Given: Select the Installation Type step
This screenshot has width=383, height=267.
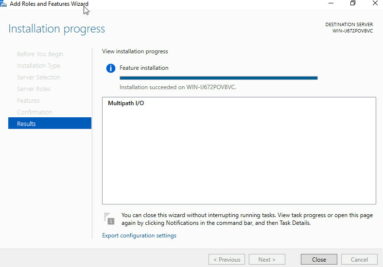Looking at the screenshot, I should click(38, 66).
